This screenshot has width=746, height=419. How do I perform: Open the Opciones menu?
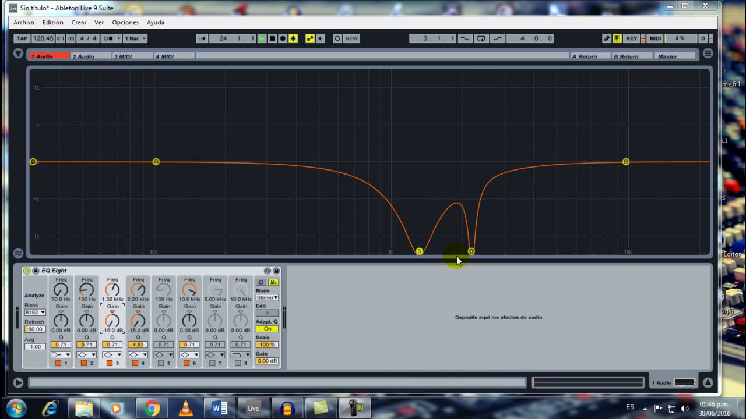pos(125,22)
